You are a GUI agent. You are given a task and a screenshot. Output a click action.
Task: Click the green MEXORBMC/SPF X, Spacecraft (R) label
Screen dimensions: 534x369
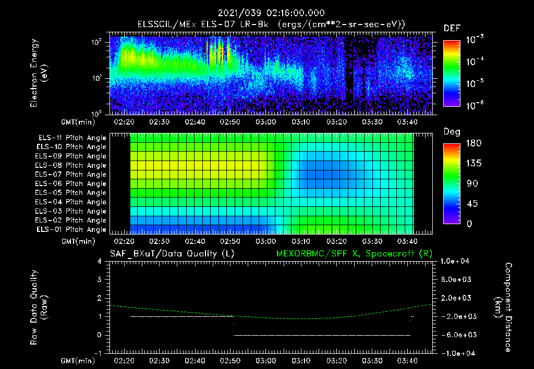tap(354, 254)
